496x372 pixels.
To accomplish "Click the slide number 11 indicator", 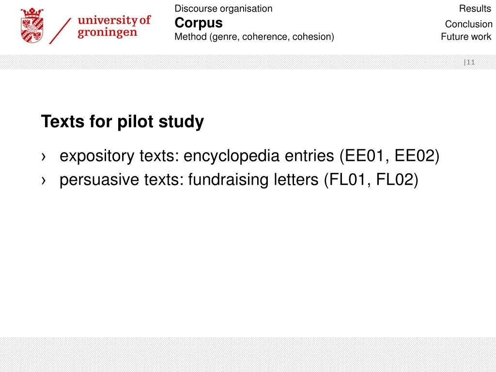I will click(x=469, y=62).
